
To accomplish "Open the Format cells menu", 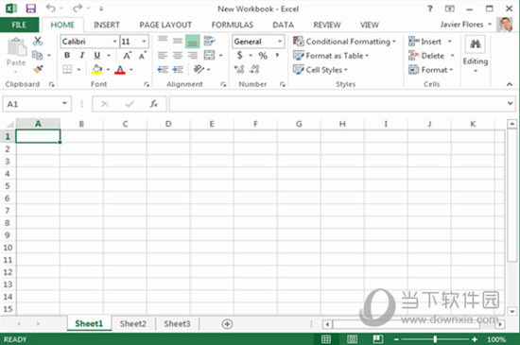I will 430,70.
